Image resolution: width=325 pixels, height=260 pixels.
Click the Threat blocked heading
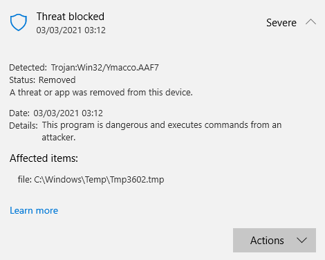tap(71, 17)
